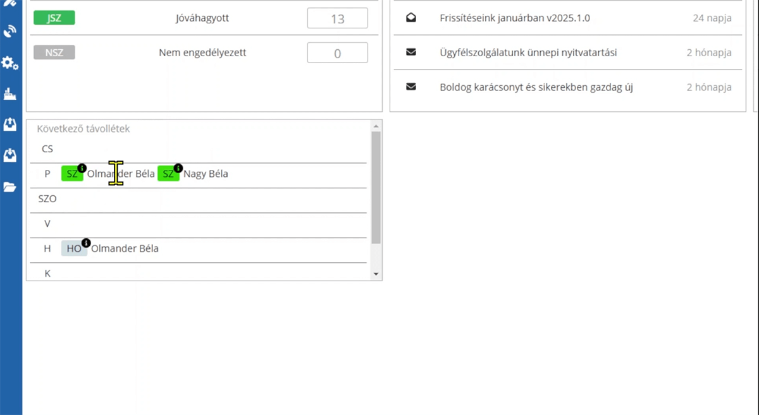This screenshot has height=415, width=759.
Task: Click envelope icon beside Boldog karácsonyt message
Action: click(x=411, y=87)
